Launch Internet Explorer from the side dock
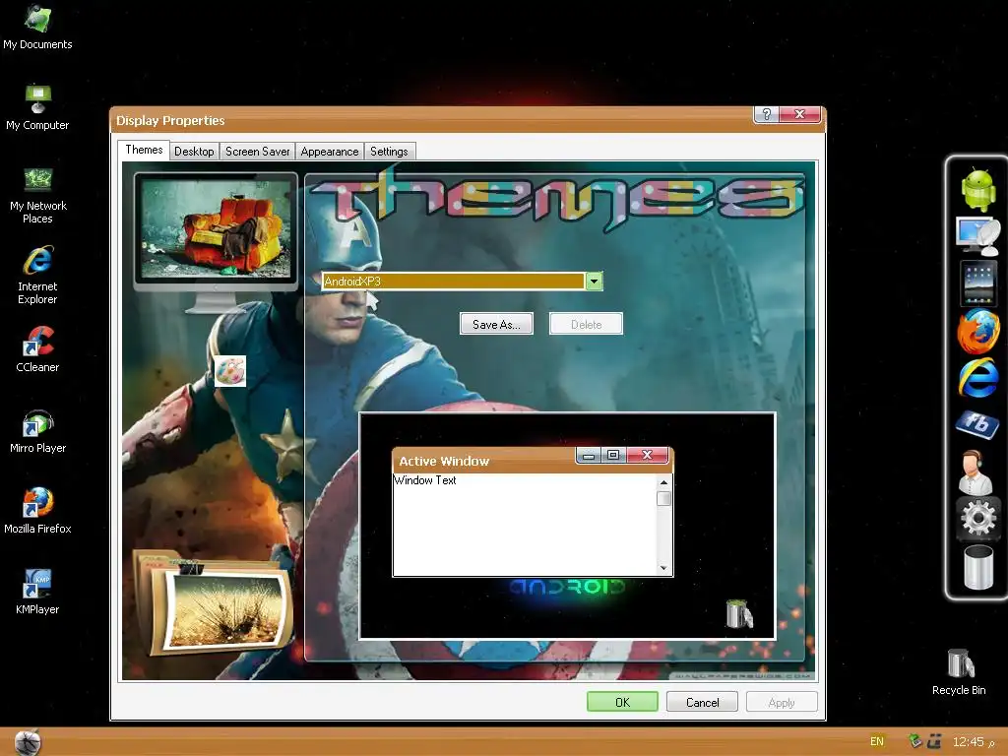1008x756 pixels. tap(978, 377)
